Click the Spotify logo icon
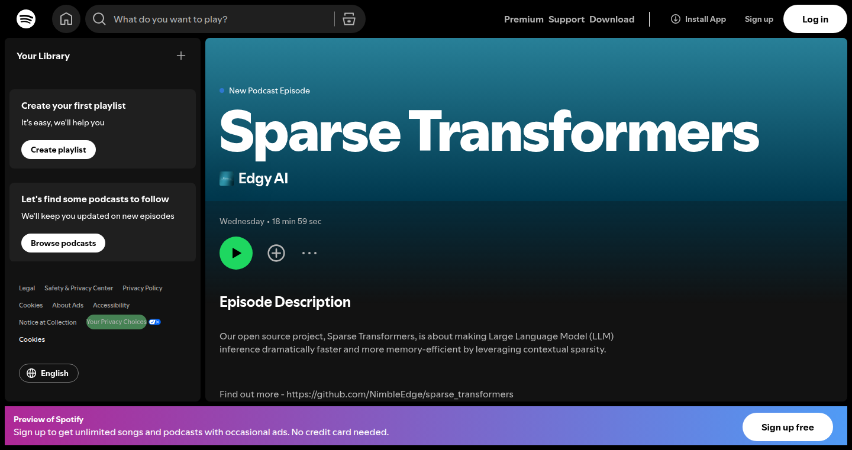852x450 pixels. [26, 19]
